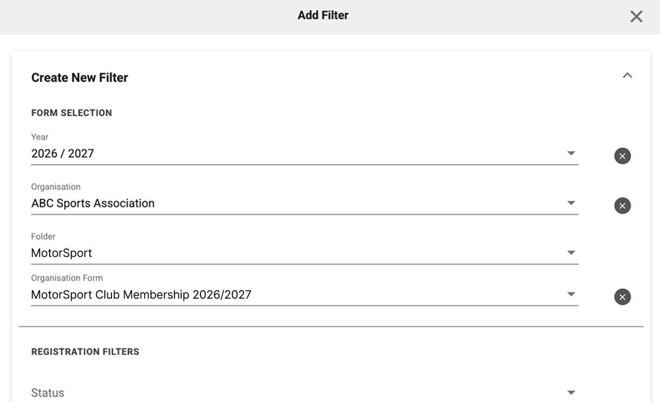The image size is (660, 402).
Task: Click the Organisation Form field label
Action: point(67,277)
